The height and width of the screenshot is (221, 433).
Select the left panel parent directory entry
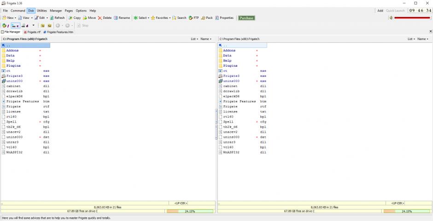coord(25,45)
